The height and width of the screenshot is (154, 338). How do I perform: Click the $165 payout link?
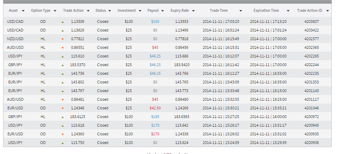pyautogui.click(x=155, y=21)
